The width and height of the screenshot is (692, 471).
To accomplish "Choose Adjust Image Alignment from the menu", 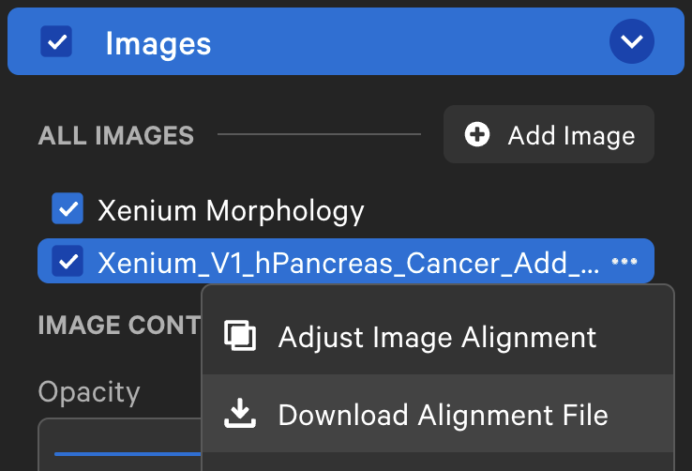I will pyautogui.click(x=438, y=337).
